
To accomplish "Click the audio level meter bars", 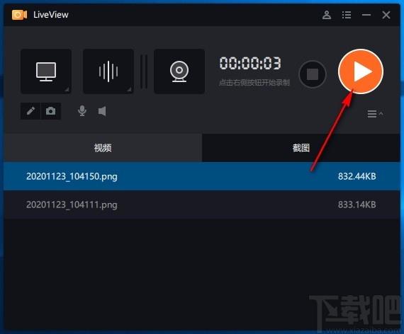I will (144, 71).
